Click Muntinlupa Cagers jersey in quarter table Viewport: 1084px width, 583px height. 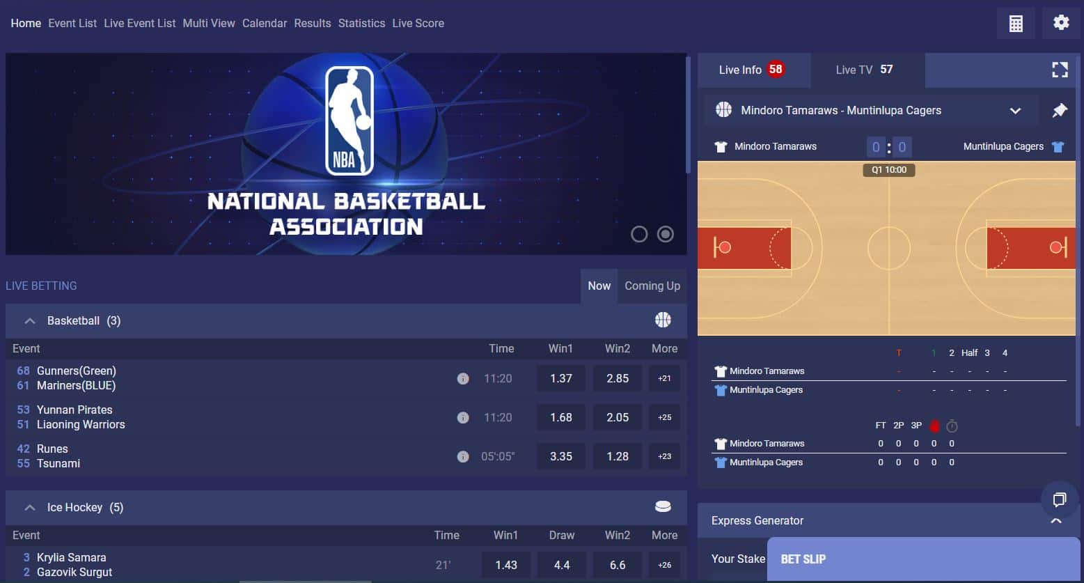pos(721,390)
